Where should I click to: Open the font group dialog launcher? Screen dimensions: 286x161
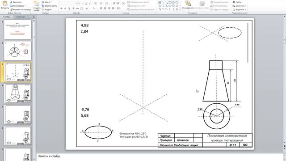97,13
